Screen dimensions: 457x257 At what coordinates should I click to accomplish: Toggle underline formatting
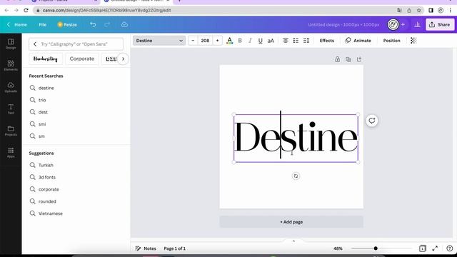260,41
